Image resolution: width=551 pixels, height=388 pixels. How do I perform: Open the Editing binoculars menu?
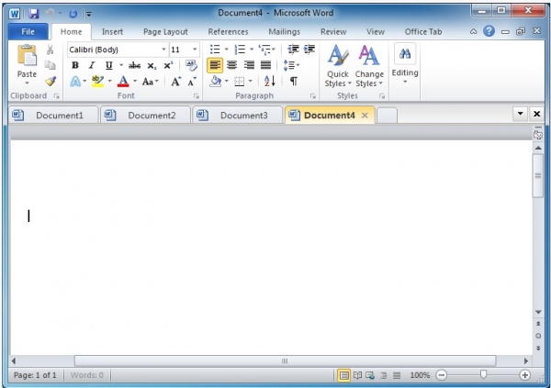(x=405, y=63)
